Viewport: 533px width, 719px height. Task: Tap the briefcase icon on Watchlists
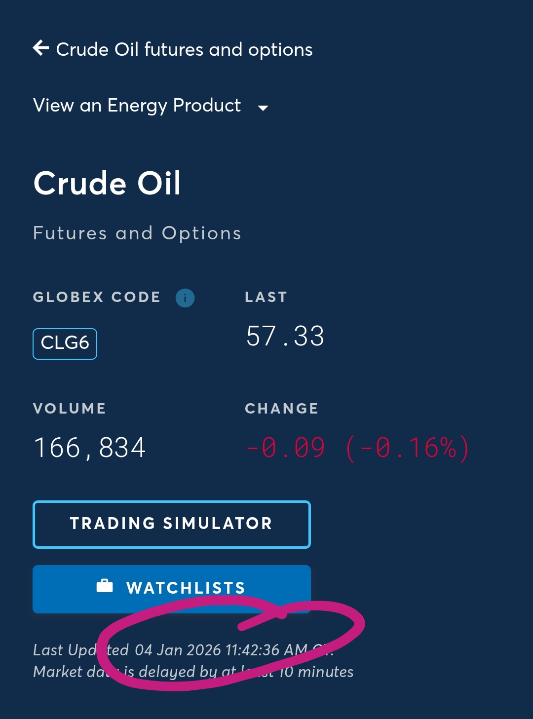click(105, 586)
